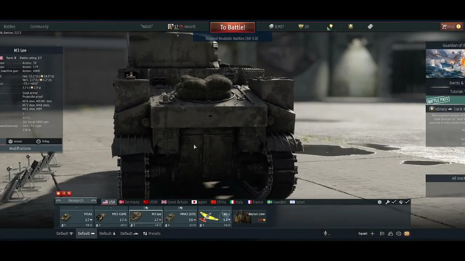The height and width of the screenshot is (261, 465).
Task: Select the China nation tab
Action: coord(218,202)
